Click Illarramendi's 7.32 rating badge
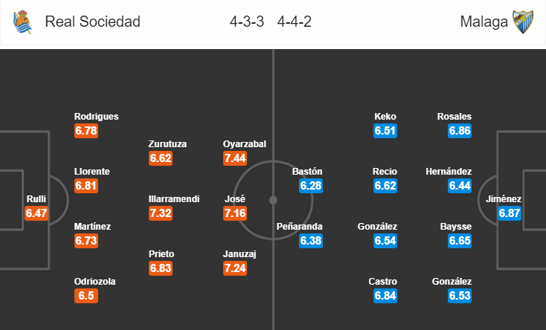The height and width of the screenshot is (330, 546). coord(161,213)
